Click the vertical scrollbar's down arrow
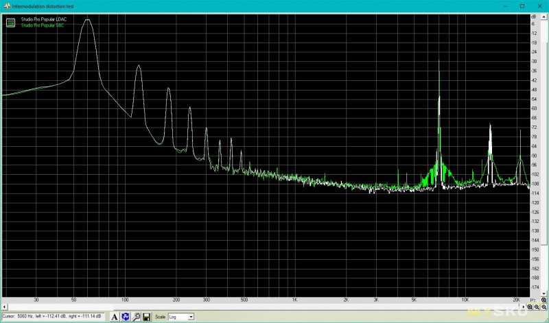 pyautogui.click(x=544, y=294)
